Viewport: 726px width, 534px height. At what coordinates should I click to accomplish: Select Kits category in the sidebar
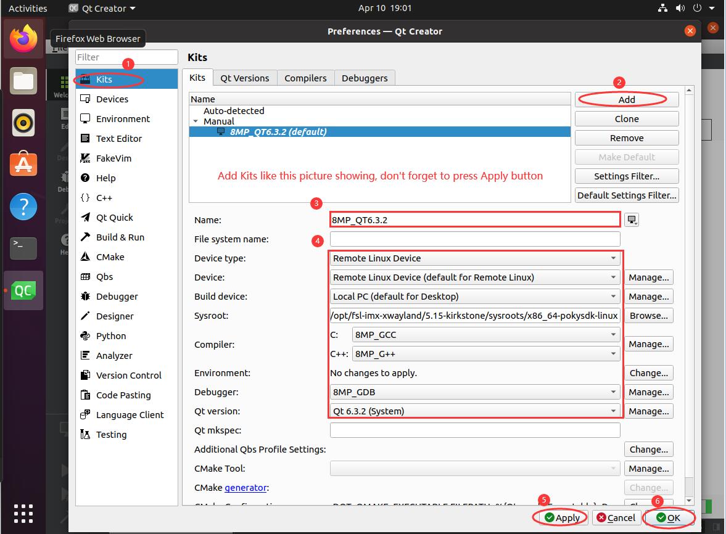tap(126, 79)
